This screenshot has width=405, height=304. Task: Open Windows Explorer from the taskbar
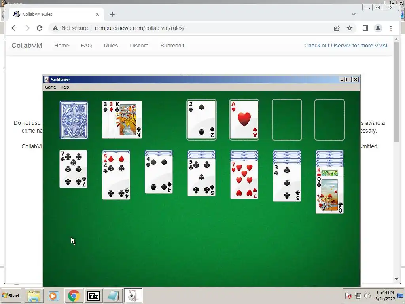tap(34, 296)
